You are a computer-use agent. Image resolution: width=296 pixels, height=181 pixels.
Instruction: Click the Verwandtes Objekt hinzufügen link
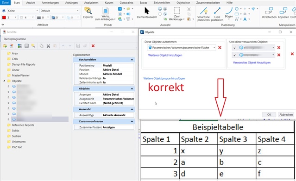tap(252, 62)
